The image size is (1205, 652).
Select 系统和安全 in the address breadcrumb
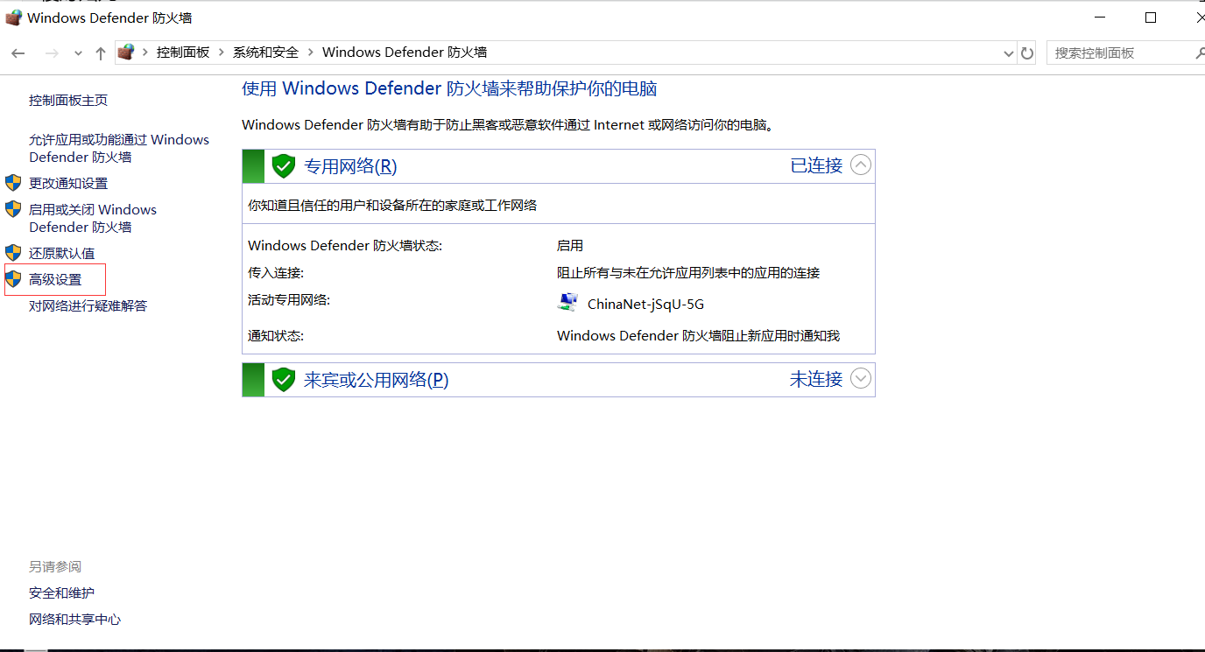pos(265,53)
